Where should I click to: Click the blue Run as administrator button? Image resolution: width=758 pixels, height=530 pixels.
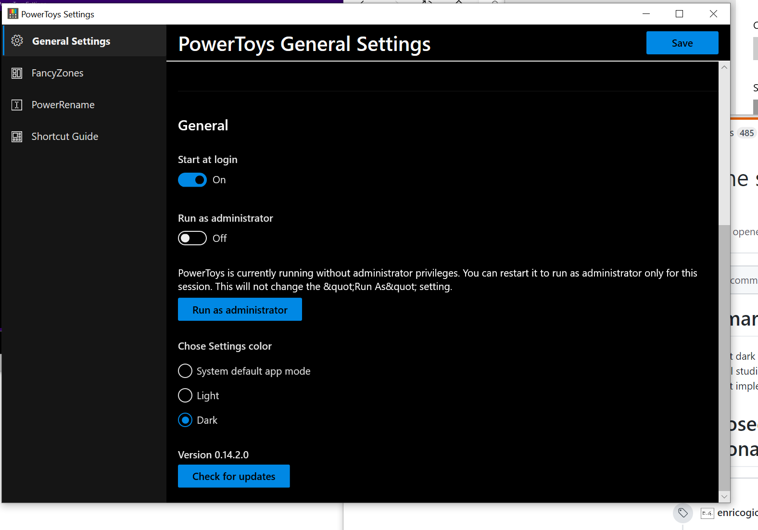[240, 309]
